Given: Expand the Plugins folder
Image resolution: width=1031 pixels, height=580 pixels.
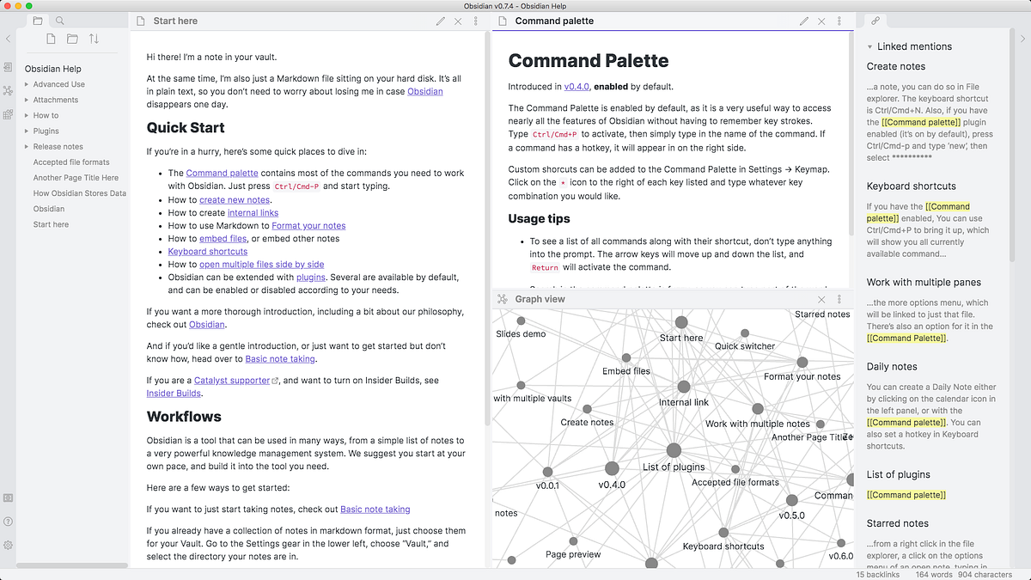Looking at the screenshot, I should coord(26,131).
